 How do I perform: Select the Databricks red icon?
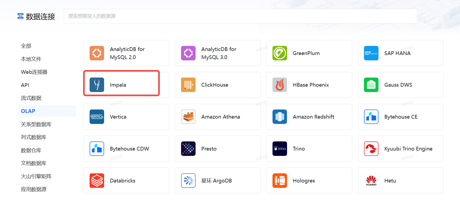(97, 181)
